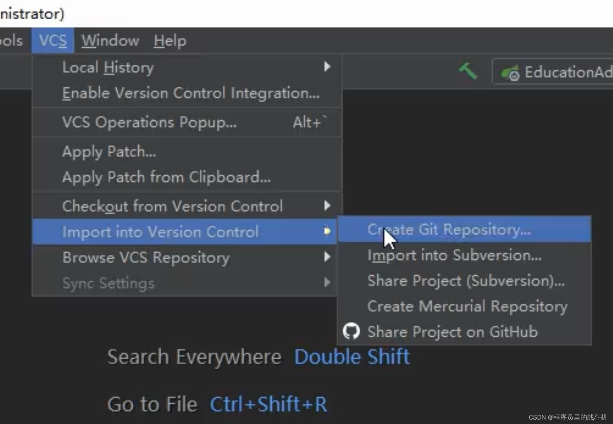The width and height of the screenshot is (613, 424).
Task: Expand Sync Settings submenu arrow
Action: tap(327, 282)
